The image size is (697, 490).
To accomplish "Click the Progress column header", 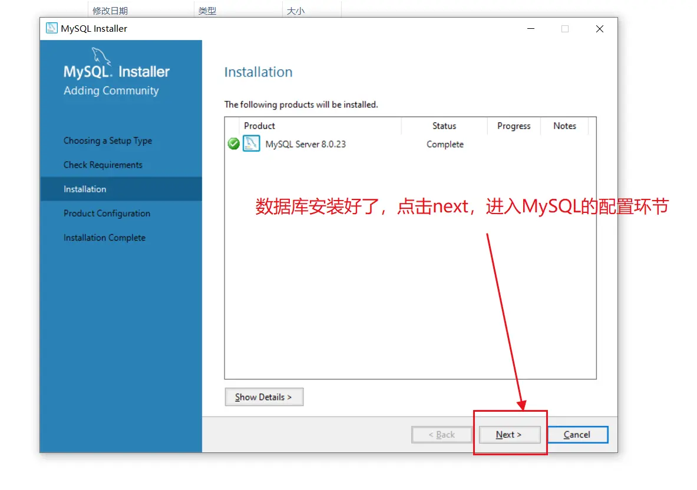I will [514, 126].
